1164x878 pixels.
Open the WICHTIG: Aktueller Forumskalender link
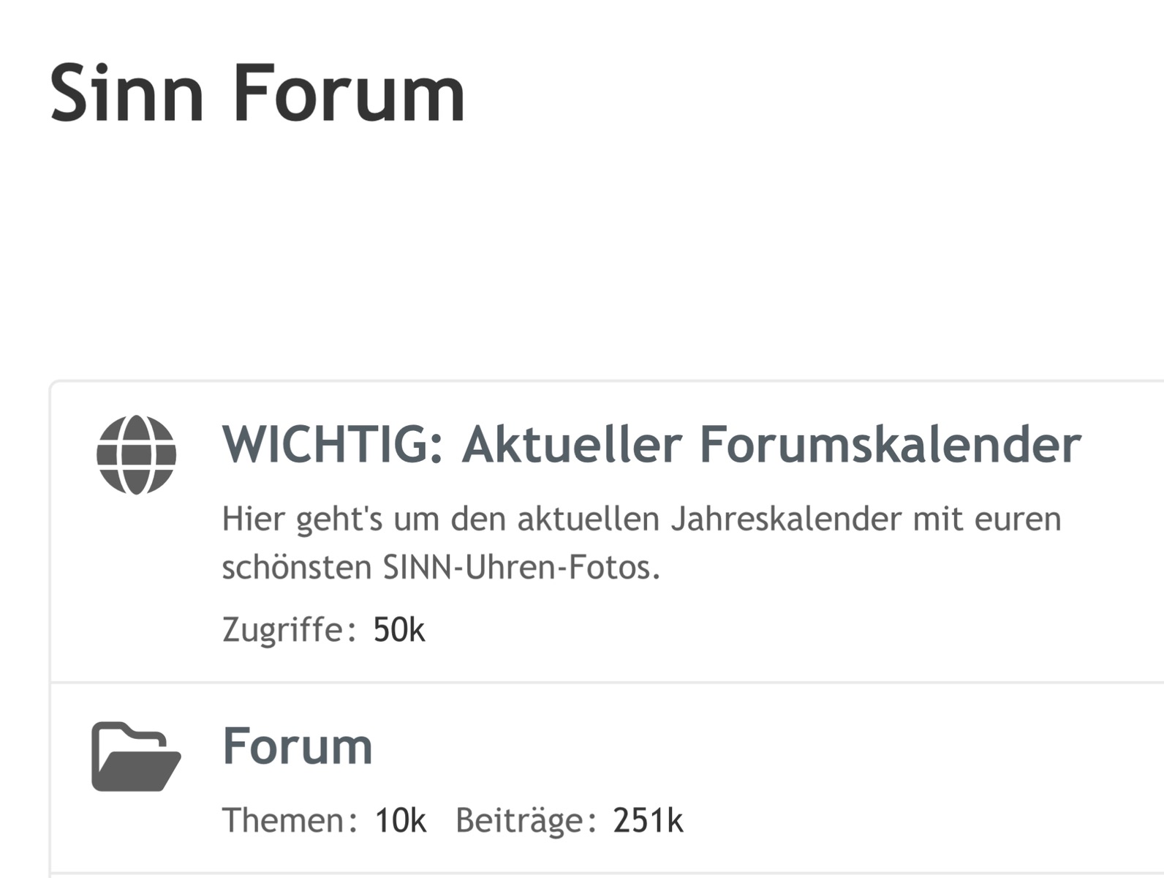click(x=651, y=444)
